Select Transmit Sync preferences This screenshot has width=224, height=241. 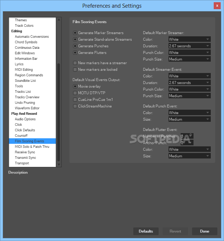pyautogui.click(x=25, y=158)
